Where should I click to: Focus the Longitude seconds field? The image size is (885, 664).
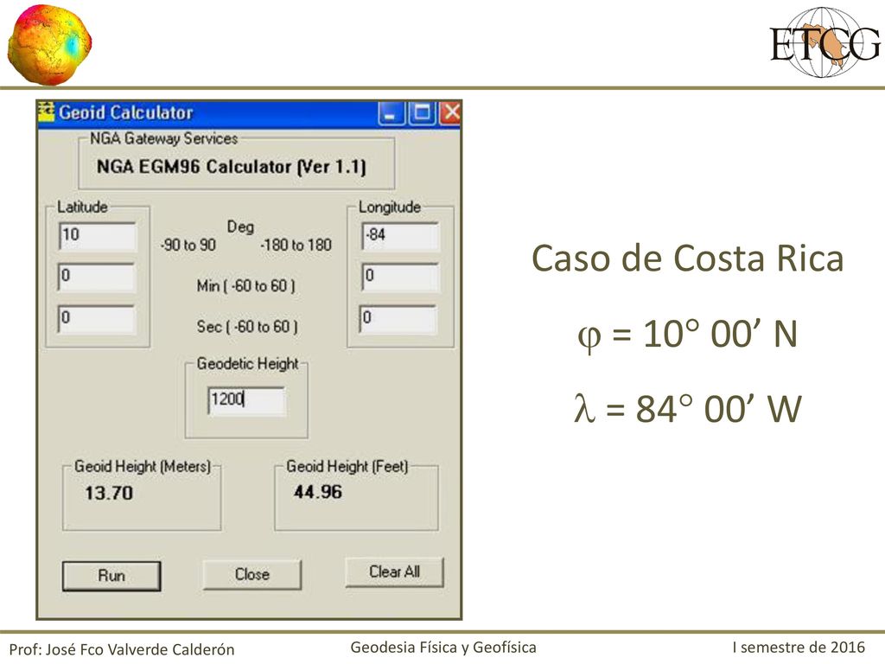click(x=398, y=319)
